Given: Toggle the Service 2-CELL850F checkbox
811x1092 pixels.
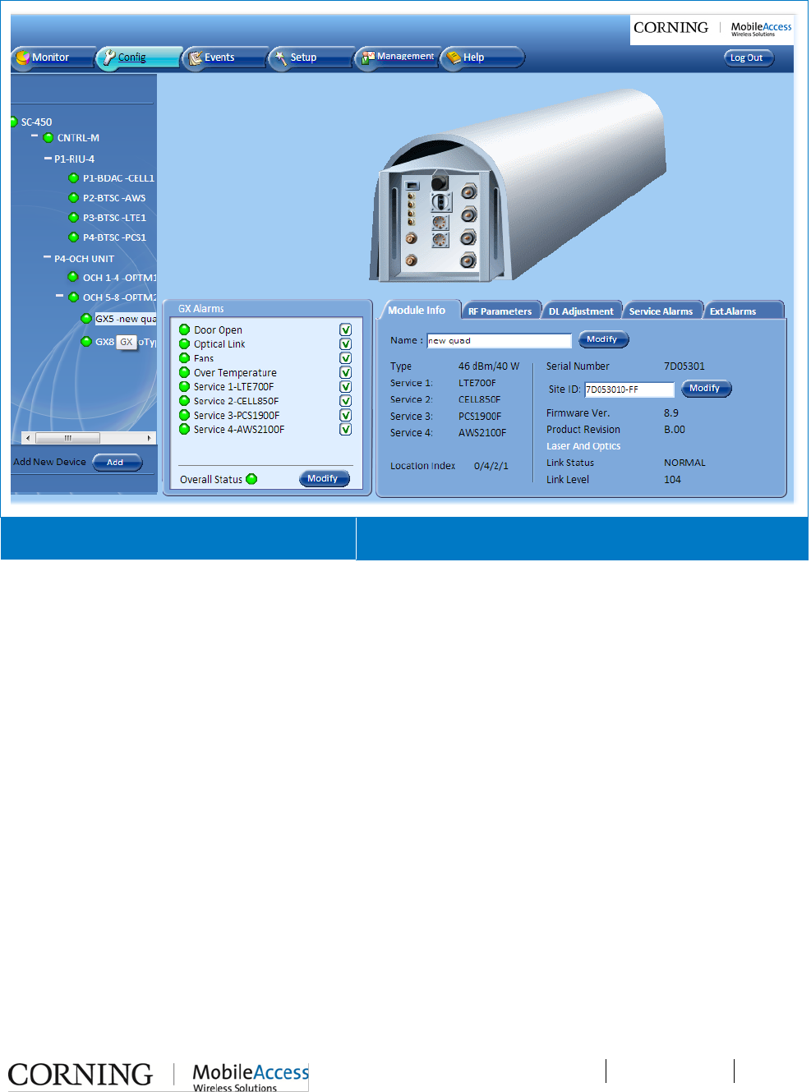Looking at the screenshot, I should coord(346,401).
